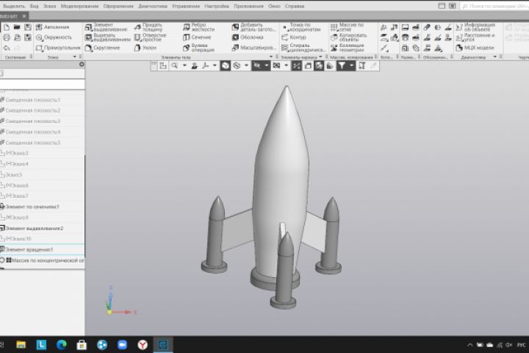
Task: Activate Элемент выдавливания command
Action: (x=107, y=27)
